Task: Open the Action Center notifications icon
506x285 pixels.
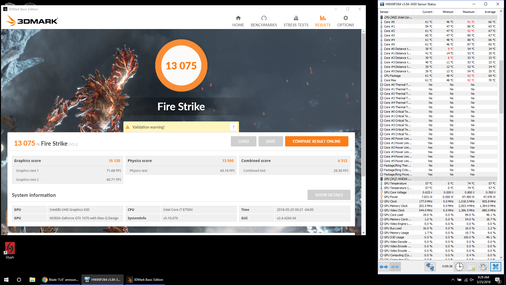Action: (x=498, y=280)
